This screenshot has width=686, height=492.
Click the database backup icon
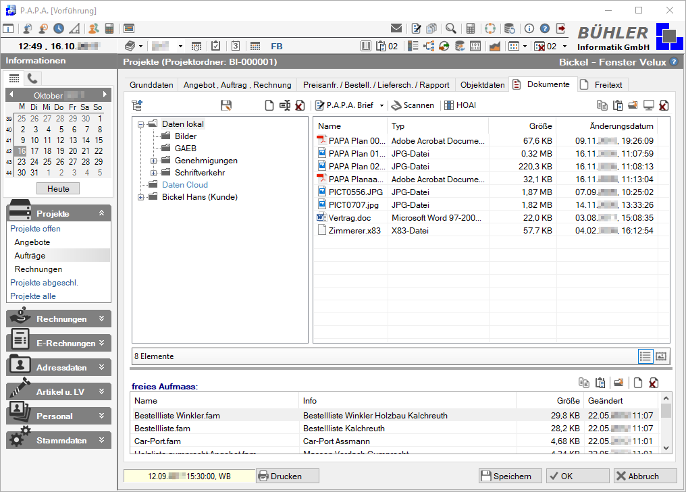509,28
